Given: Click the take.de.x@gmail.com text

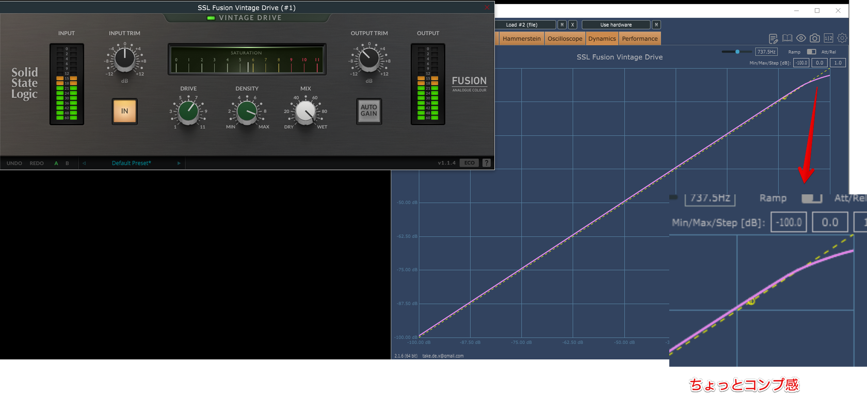Looking at the screenshot, I should [x=443, y=356].
